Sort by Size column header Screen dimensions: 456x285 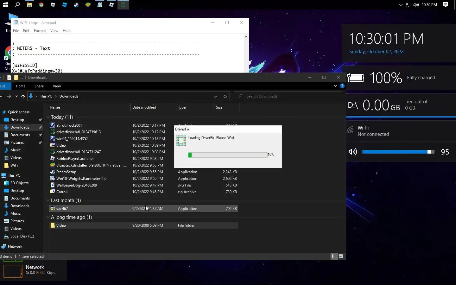pos(226,107)
